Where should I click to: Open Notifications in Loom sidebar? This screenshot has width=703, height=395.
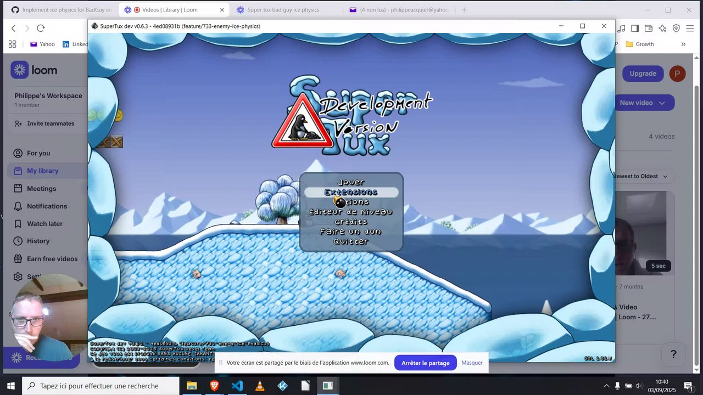pyautogui.click(x=47, y=206)
